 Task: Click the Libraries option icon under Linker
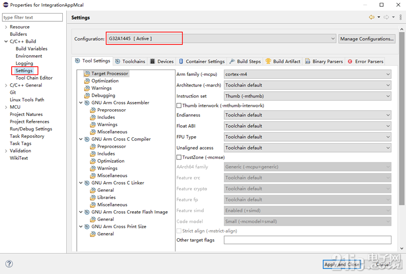point(93,197)
